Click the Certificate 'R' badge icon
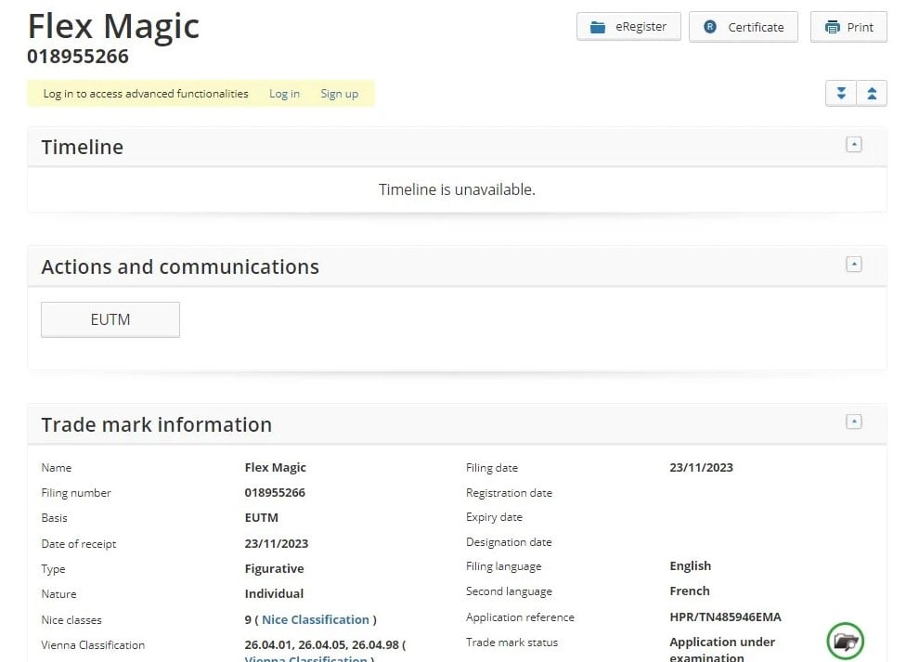The width and height of the screenshot is (906, 662). pos(710,27)
